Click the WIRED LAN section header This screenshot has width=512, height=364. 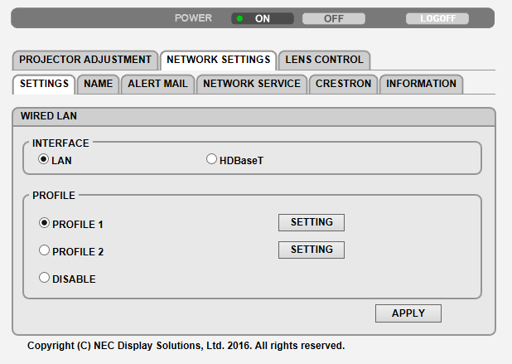click(254, 117)
